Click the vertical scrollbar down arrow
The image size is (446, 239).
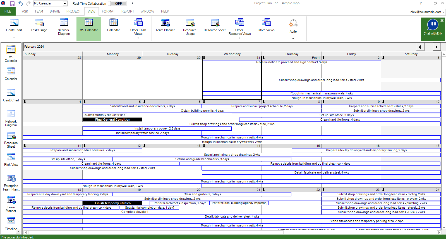(444, 227)
